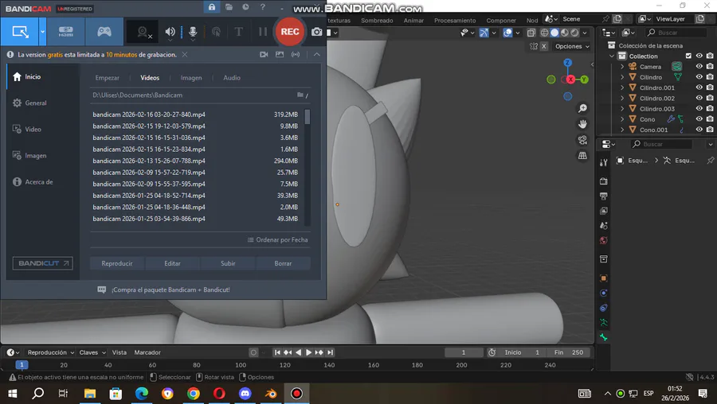Screen dimensions: 717x404
Task: Click the Z axis on navigation gizmo
Action: pos(567,63)
